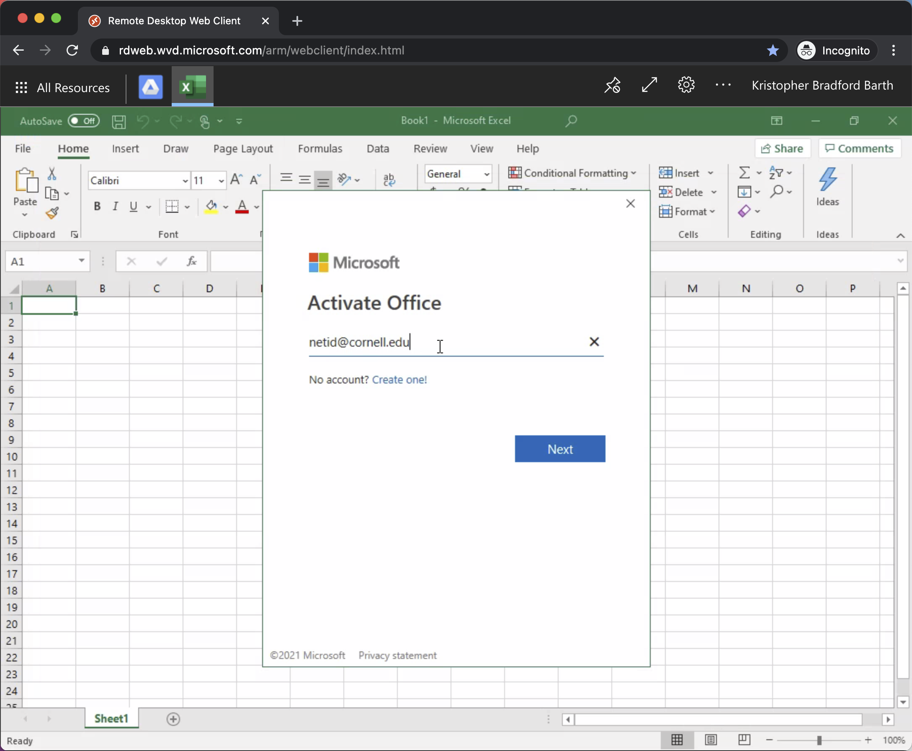Toggle Bottom Align button
This screenshot has width=912, height=751.
pyautogui.click(x=323, y=180)
